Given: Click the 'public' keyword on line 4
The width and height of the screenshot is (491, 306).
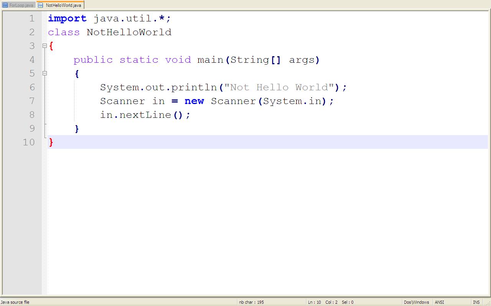Looking at the screenshot, I should 93,60.
